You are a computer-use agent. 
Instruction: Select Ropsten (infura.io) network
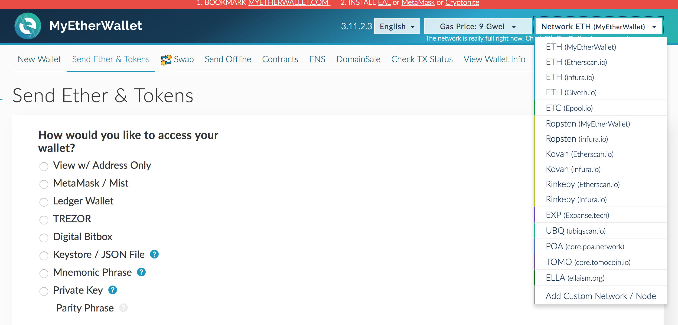601,139
